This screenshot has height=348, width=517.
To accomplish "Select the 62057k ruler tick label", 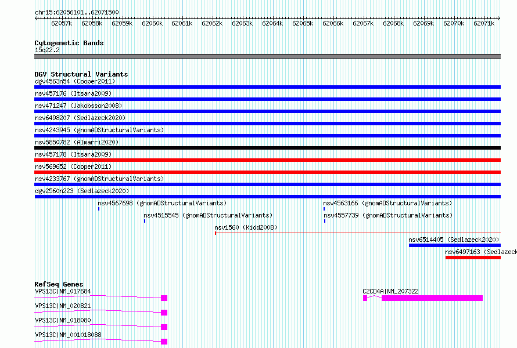I will click(62, 23).
